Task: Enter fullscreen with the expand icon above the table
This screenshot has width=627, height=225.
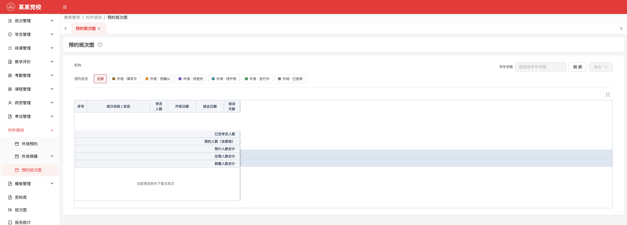Action: coord(608,95)
